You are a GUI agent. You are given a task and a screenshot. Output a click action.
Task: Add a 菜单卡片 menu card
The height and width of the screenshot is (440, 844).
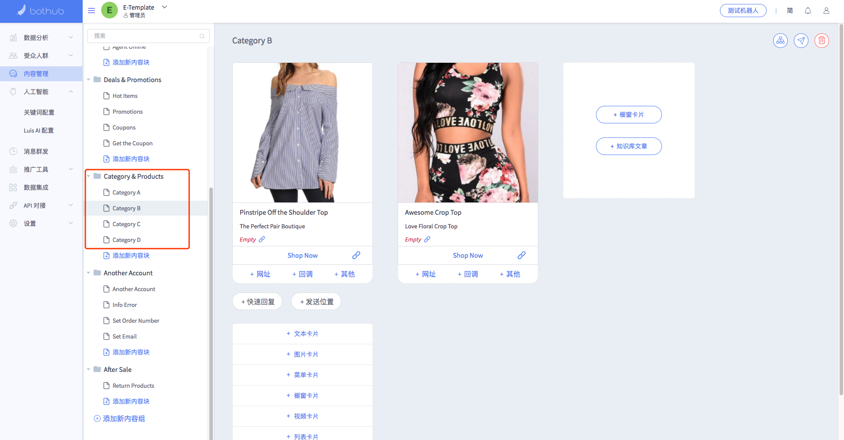[x=303, y=375]
